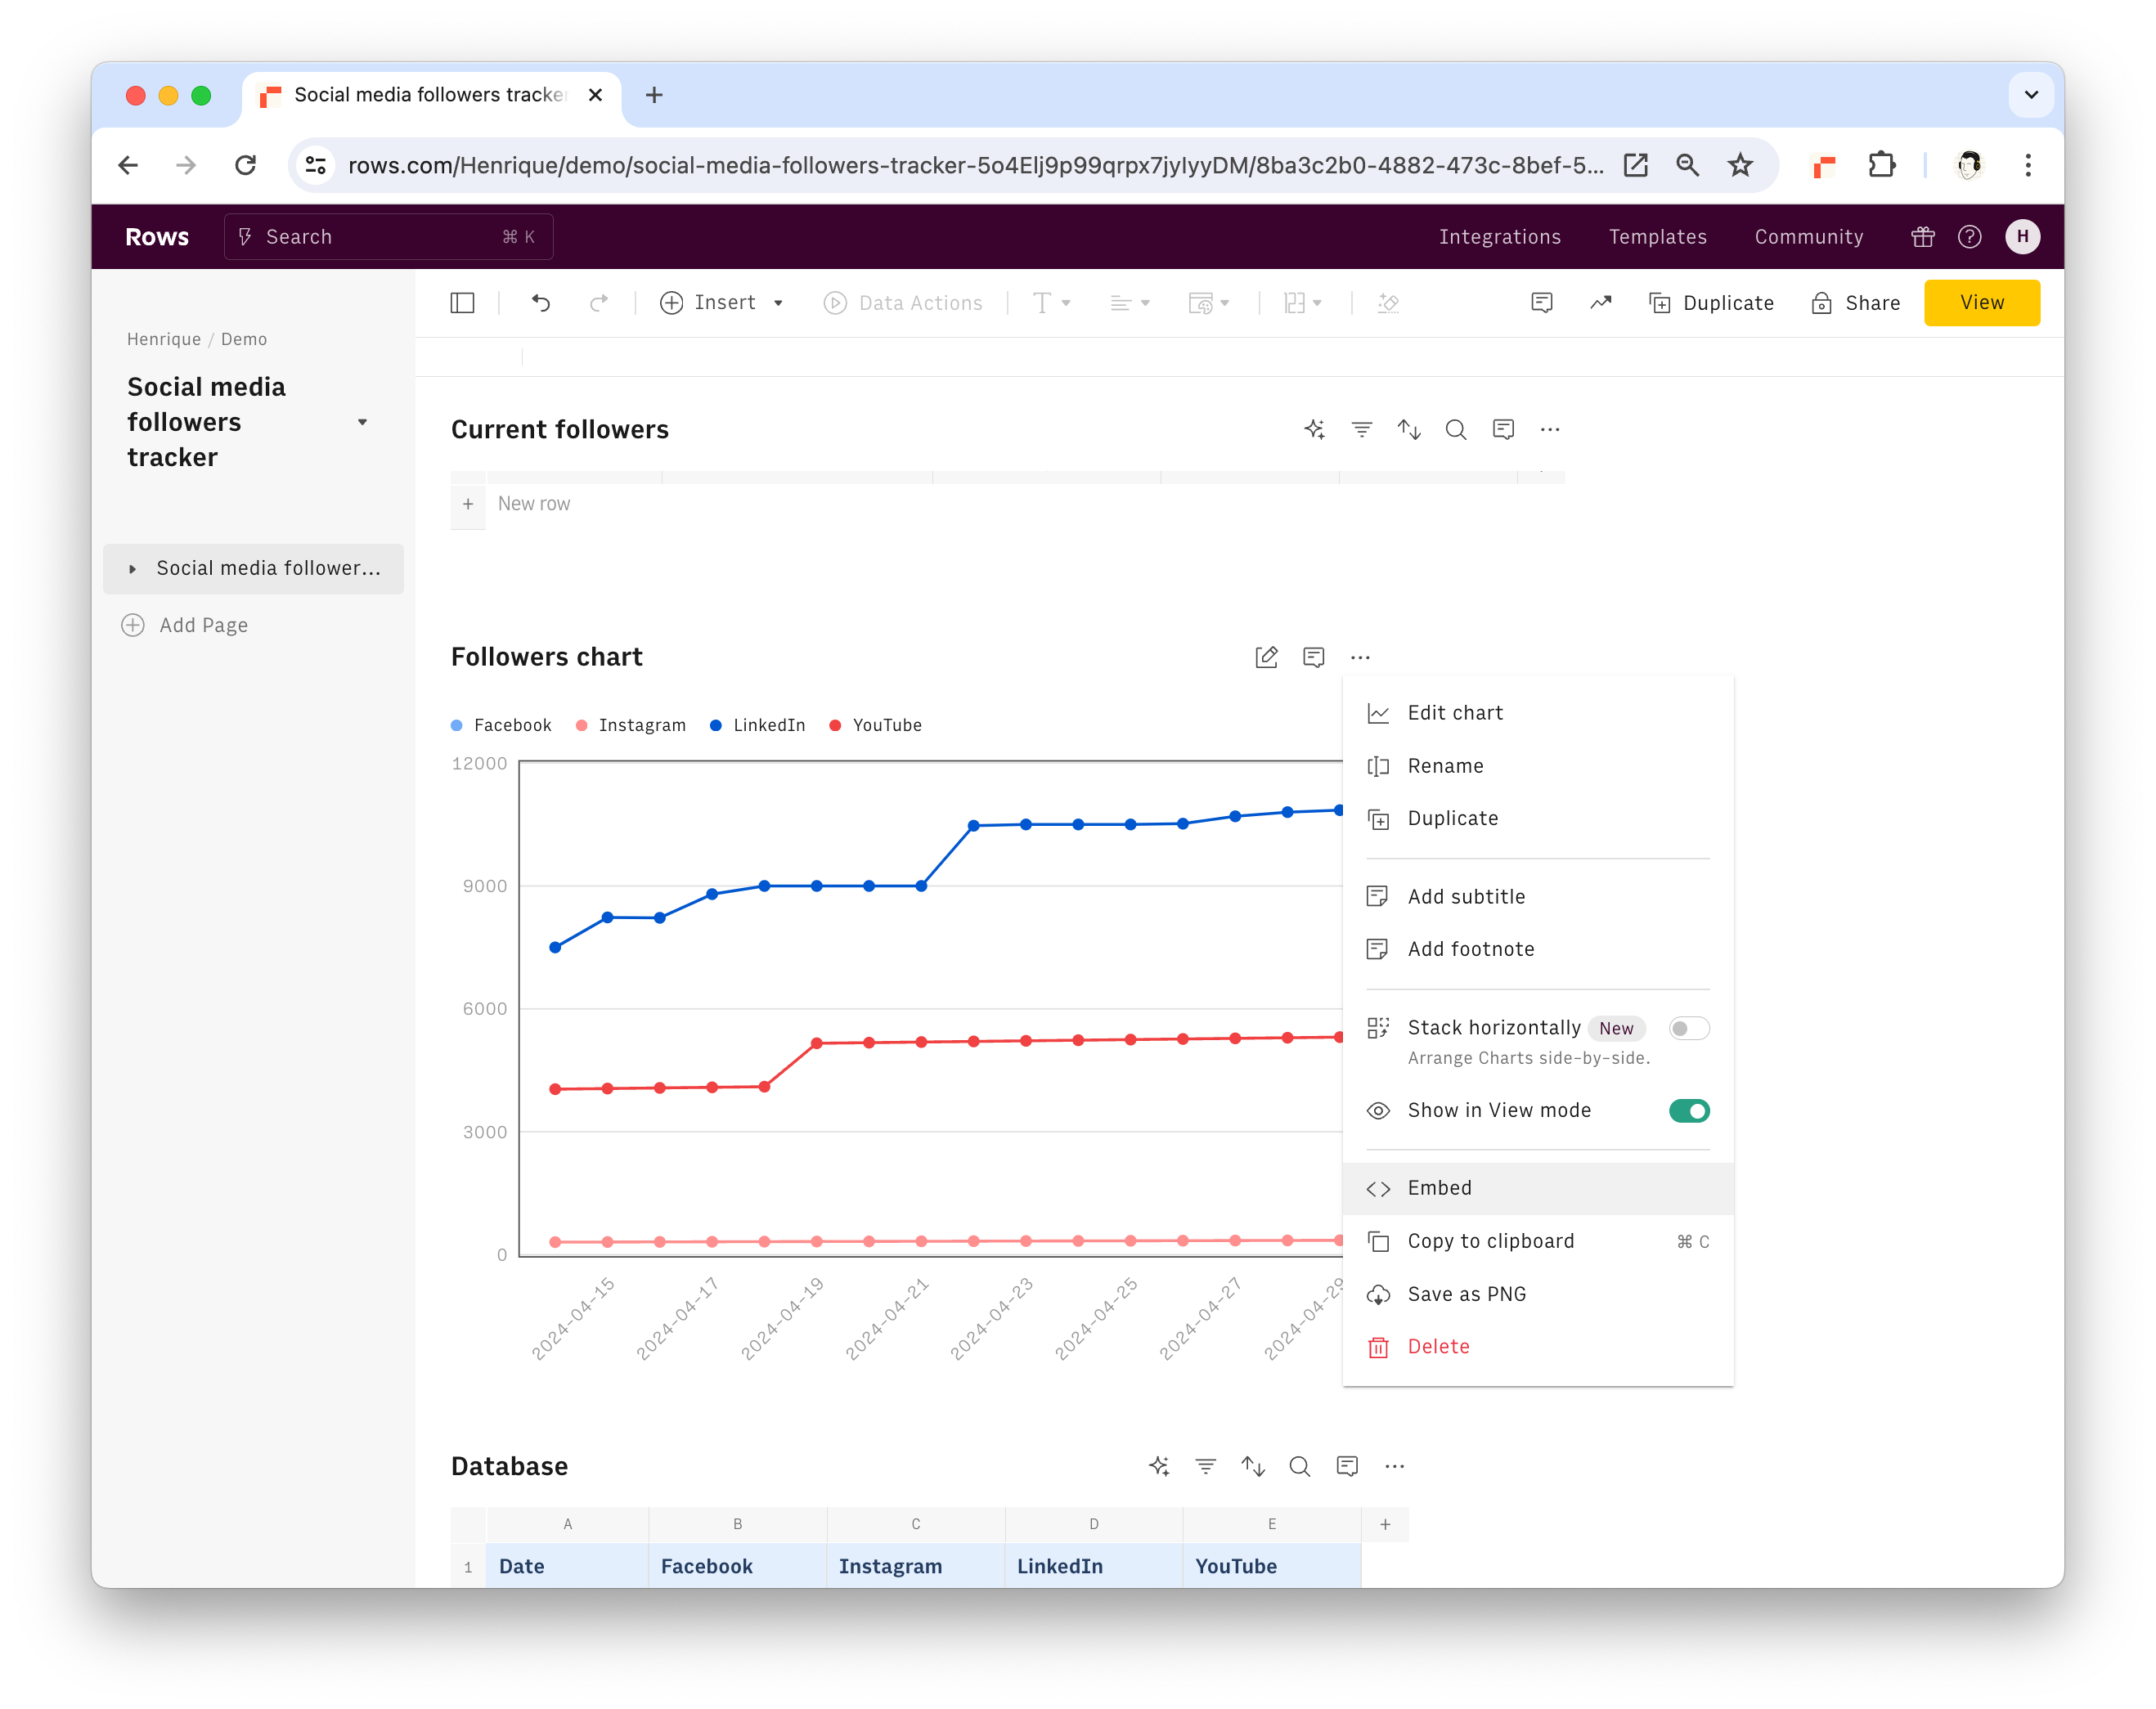Enable Stack horizontally toggle
Image resolution: width=2156 pixels, height=1709 pixels.
pyautogui.click(x=1685, y=1027)
